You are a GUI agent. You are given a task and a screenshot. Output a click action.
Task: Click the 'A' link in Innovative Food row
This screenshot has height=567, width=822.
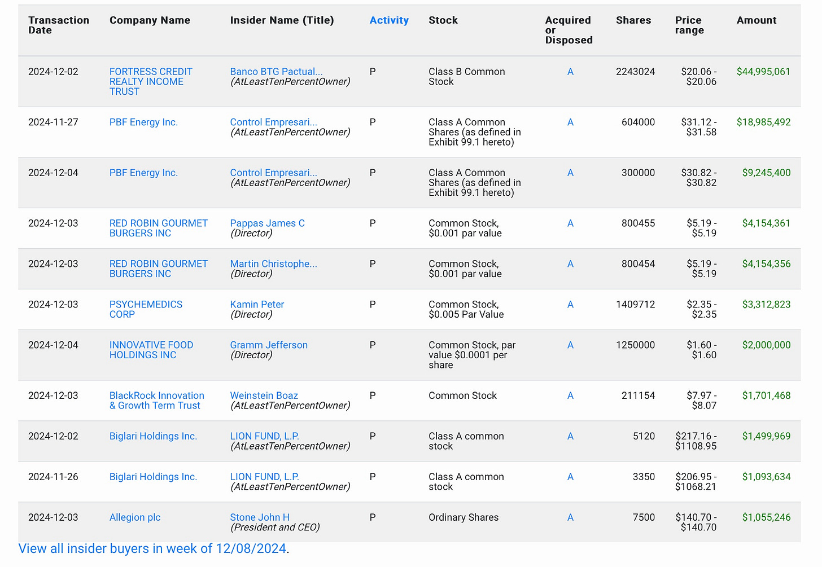pyautogui.click(x=570, y=345)
